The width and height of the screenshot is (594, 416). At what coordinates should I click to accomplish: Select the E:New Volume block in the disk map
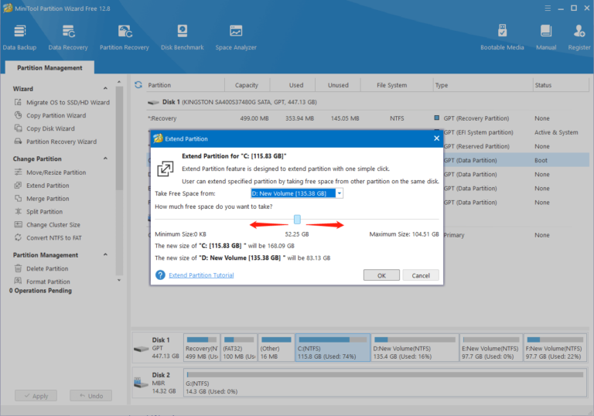490,348
